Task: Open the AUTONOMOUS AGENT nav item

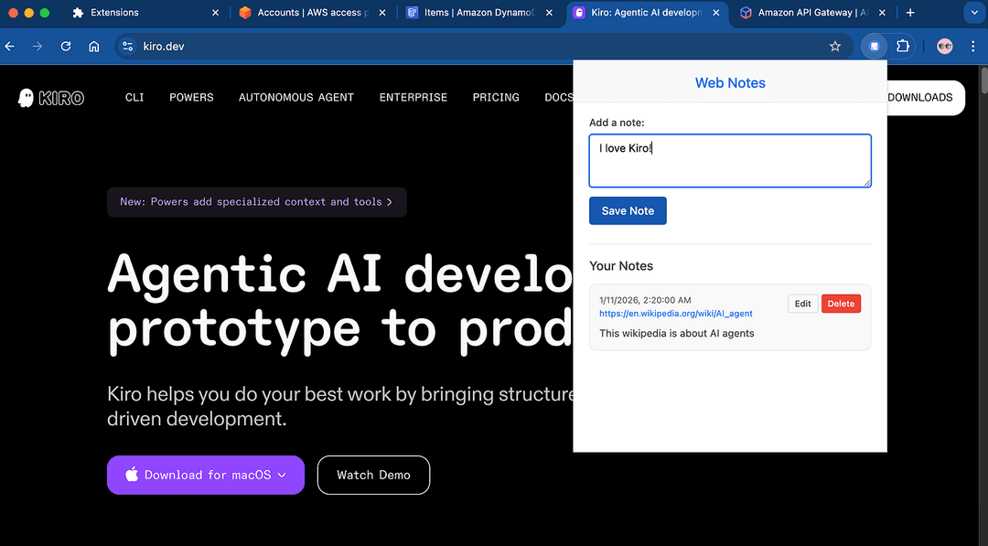Action: click(296, 98)
